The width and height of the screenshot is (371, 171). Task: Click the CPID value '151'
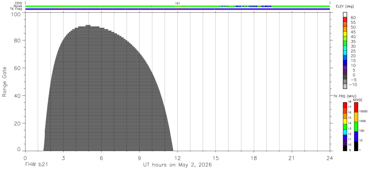pos(178,3)
